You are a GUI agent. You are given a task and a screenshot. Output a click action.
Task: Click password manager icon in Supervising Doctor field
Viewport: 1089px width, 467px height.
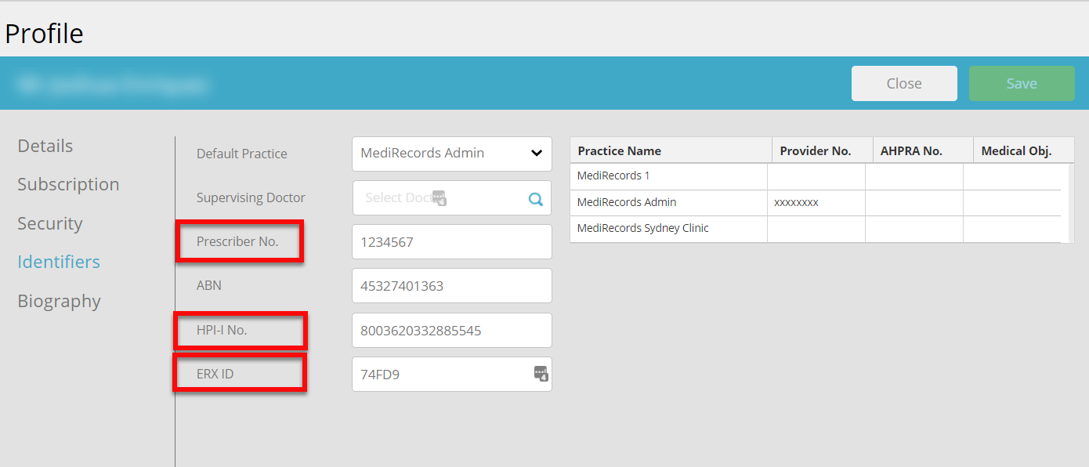(440, 198)
